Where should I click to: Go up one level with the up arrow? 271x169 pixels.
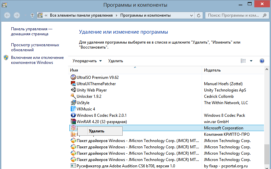tap(32, 15)
